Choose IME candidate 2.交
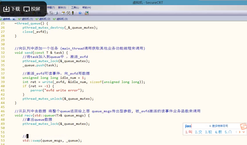The height and width of the screenshot is (145, 247). [x=198, y=132]
